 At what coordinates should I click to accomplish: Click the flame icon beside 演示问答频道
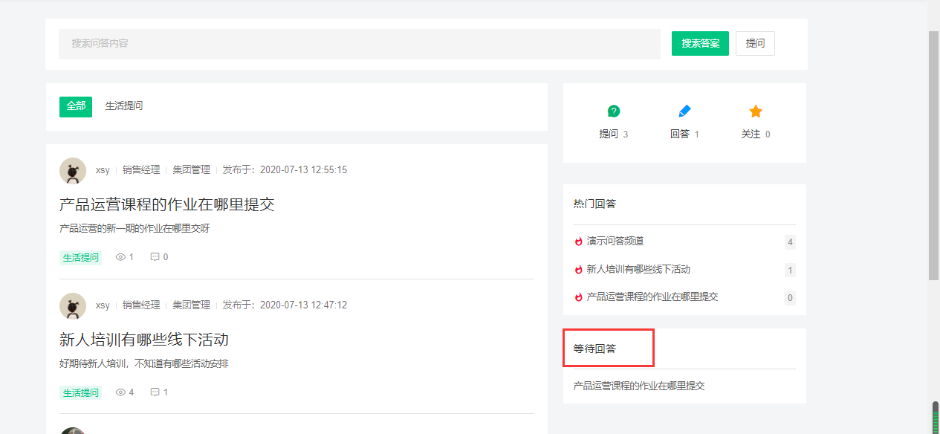(x=579, y=242)
